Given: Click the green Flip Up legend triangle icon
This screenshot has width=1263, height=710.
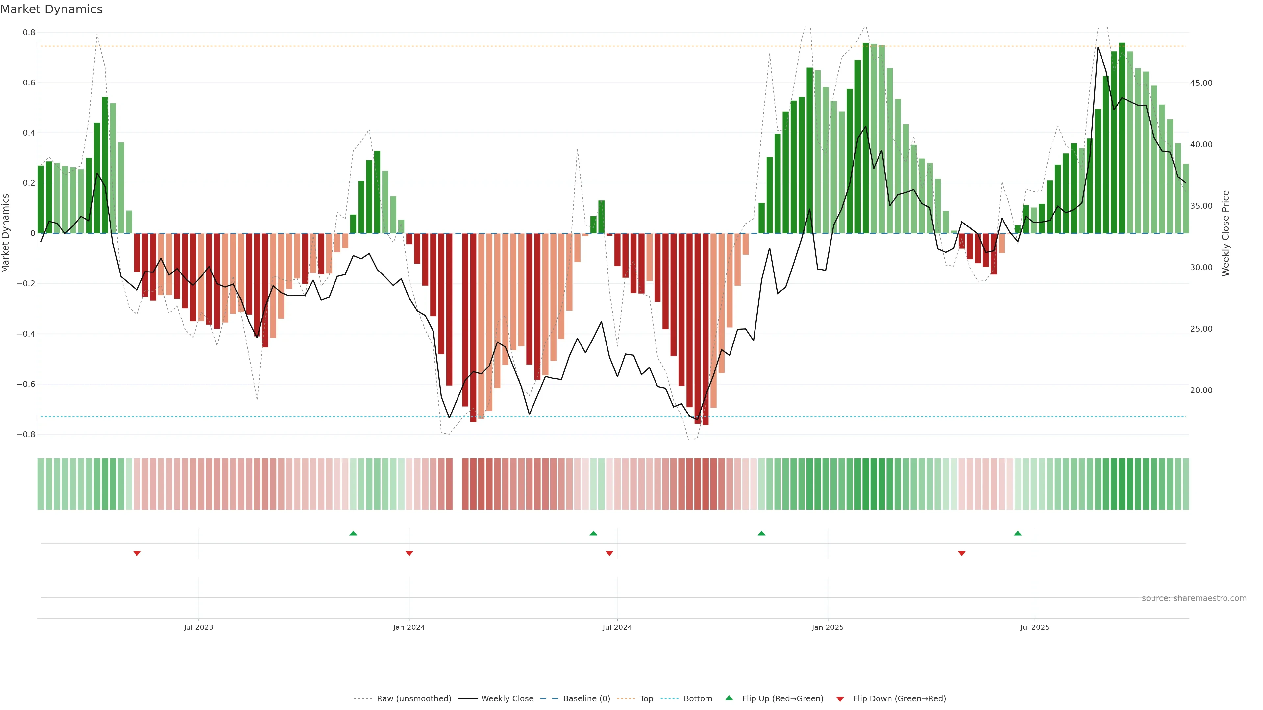Looking at the screenshot, I should pyautogui.click(x=729, y=698).
